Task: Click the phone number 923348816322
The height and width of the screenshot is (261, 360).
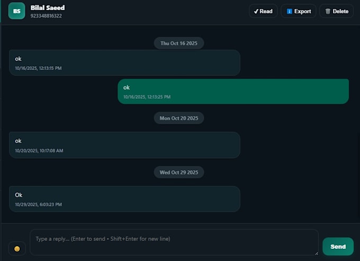Action: tap(46, 16)
